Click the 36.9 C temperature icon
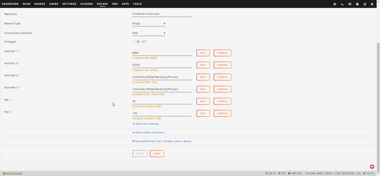The height and width of the screenshot is (176, 380). pyautogui.click(x=267, y=174)
